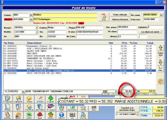The height and width of the screenshot is (120, 167).
Task: Click the Old Core box icon
Action: 51,115
